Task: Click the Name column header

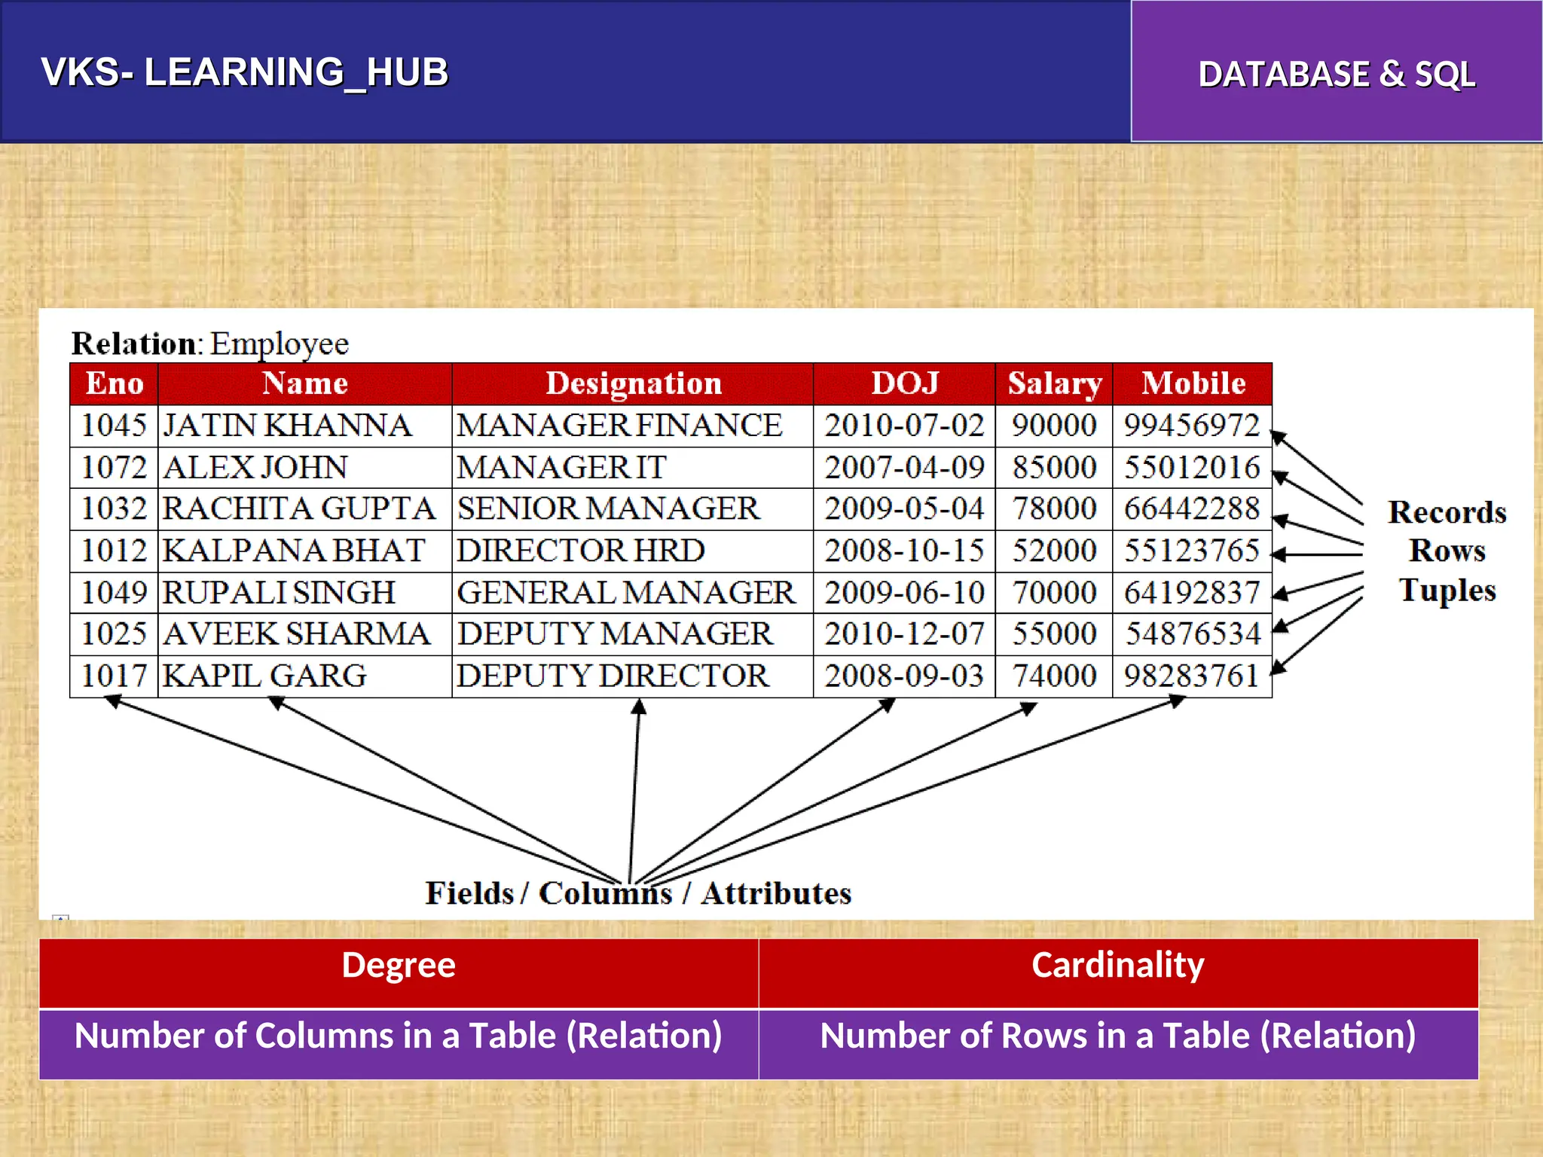Action: pos(305,384)
